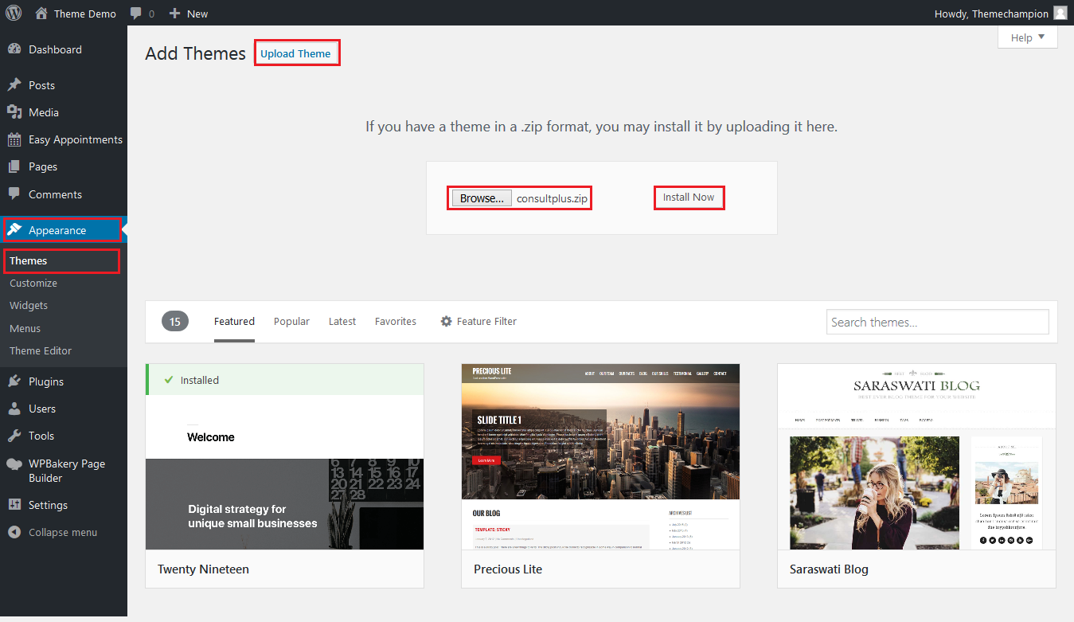The image size is (1074, 622).
Task: Click the Easy Appointments calendar icon
Action: [14, 140]
